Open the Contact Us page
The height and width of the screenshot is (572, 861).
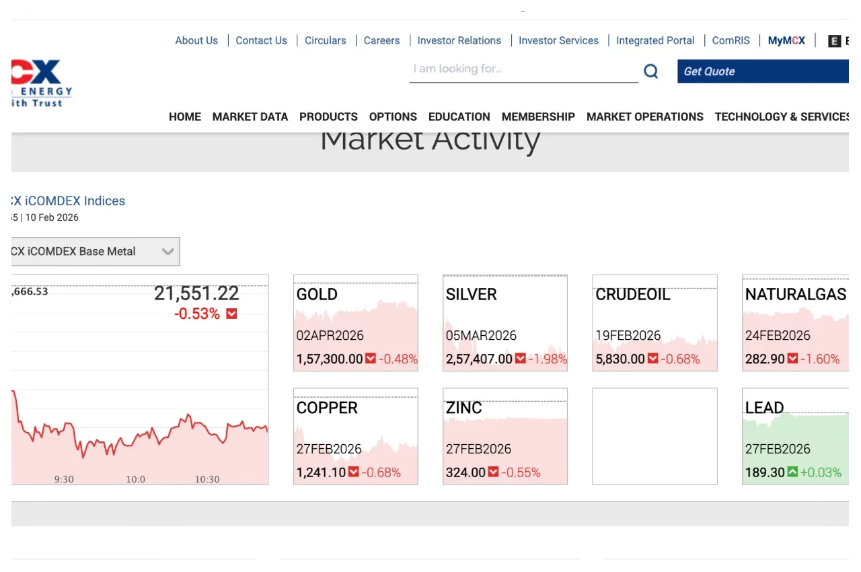pos(261,40)
